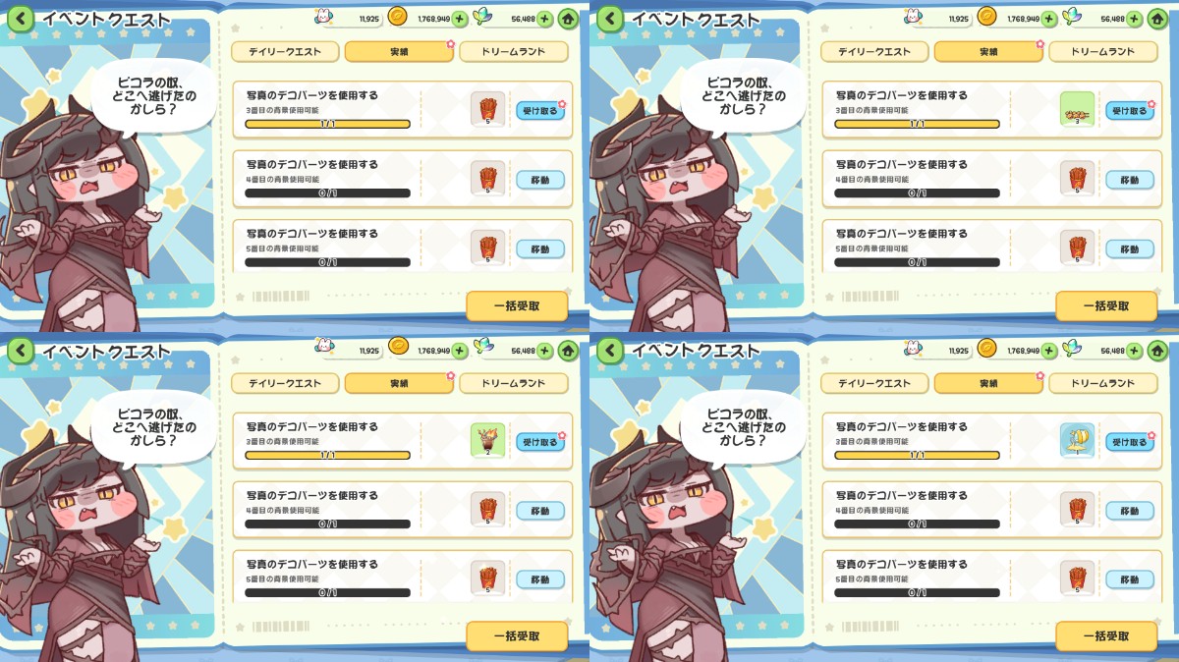Add butterflies with plus icon on parfait-reward screen
This screenshot has width=1179, height=662.
click(544, 350)
